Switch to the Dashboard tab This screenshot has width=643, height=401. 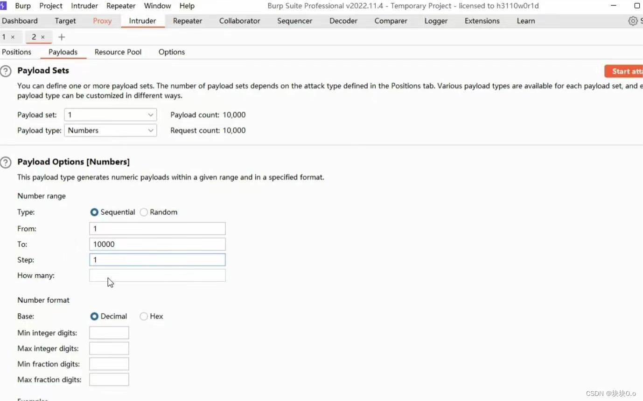[x=20, y=21]
